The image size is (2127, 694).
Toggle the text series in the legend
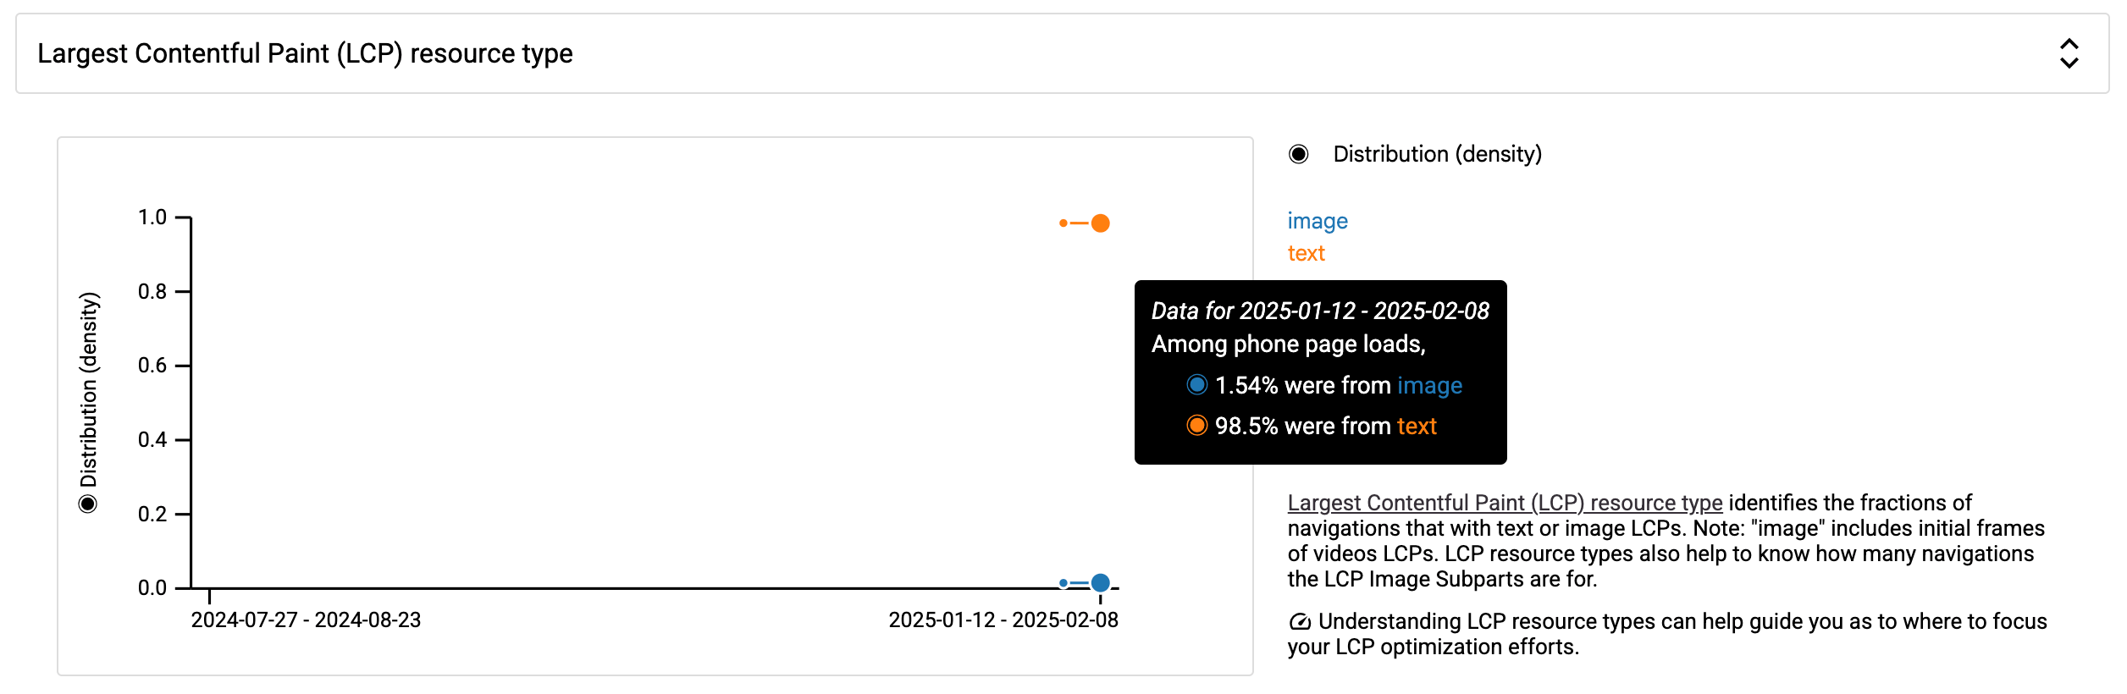(x=1307, y=253)
